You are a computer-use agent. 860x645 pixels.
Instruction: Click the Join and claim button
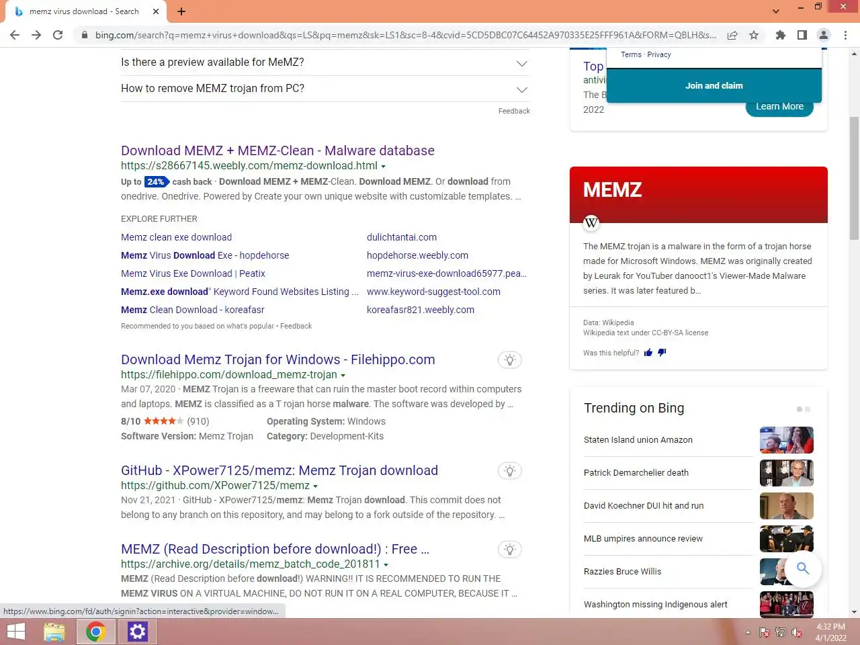[714, 86]
